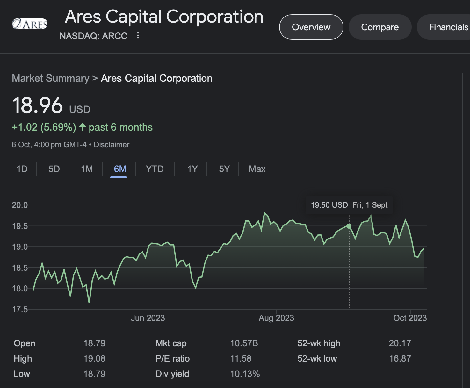Open the three-dot menu beside NASDAQ: ARCC
470x388 pixels.
138,35
